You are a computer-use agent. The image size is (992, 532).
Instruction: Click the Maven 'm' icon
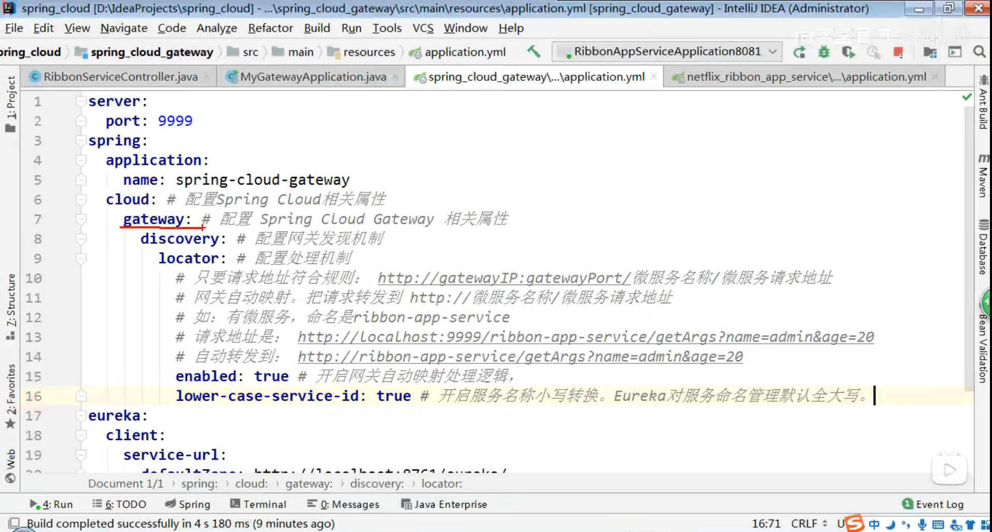pos(984,158)
